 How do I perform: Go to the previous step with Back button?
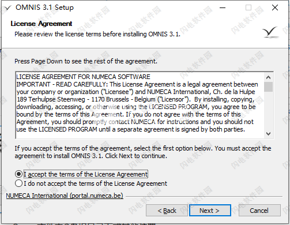click(167, 211)
